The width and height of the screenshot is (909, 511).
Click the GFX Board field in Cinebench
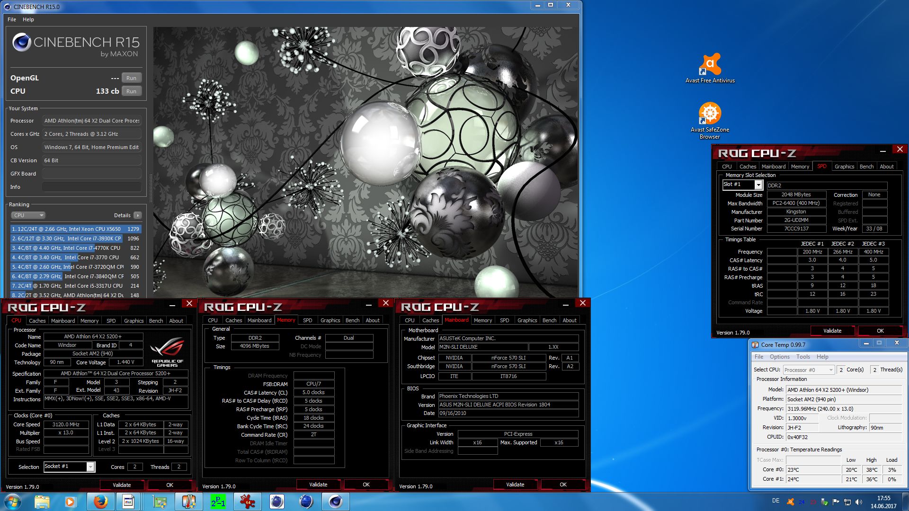pyautogui.click(x=92, y=174)
